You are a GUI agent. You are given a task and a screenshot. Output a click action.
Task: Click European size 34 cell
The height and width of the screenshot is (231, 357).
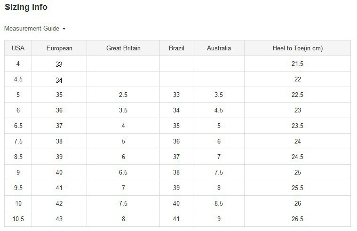pyautogui.click(x=59, y=80)
